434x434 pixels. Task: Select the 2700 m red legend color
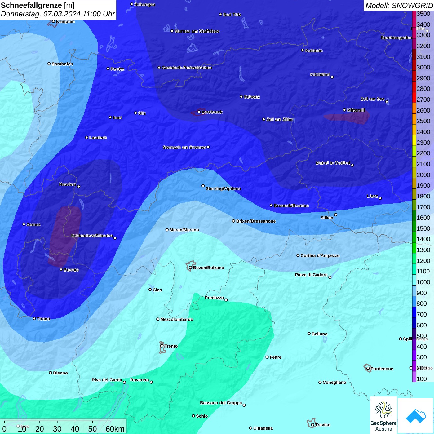point(414,97)
